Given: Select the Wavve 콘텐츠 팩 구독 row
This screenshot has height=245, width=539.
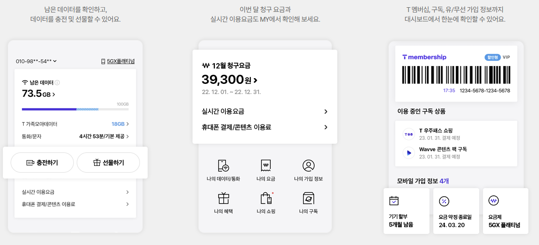Looking at the screenshot, I should click(456, 152).
